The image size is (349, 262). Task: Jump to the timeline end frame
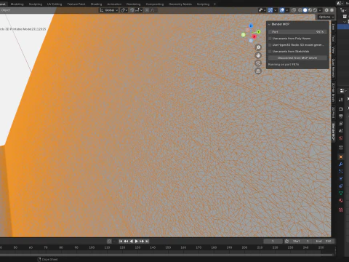coord(147,241)
